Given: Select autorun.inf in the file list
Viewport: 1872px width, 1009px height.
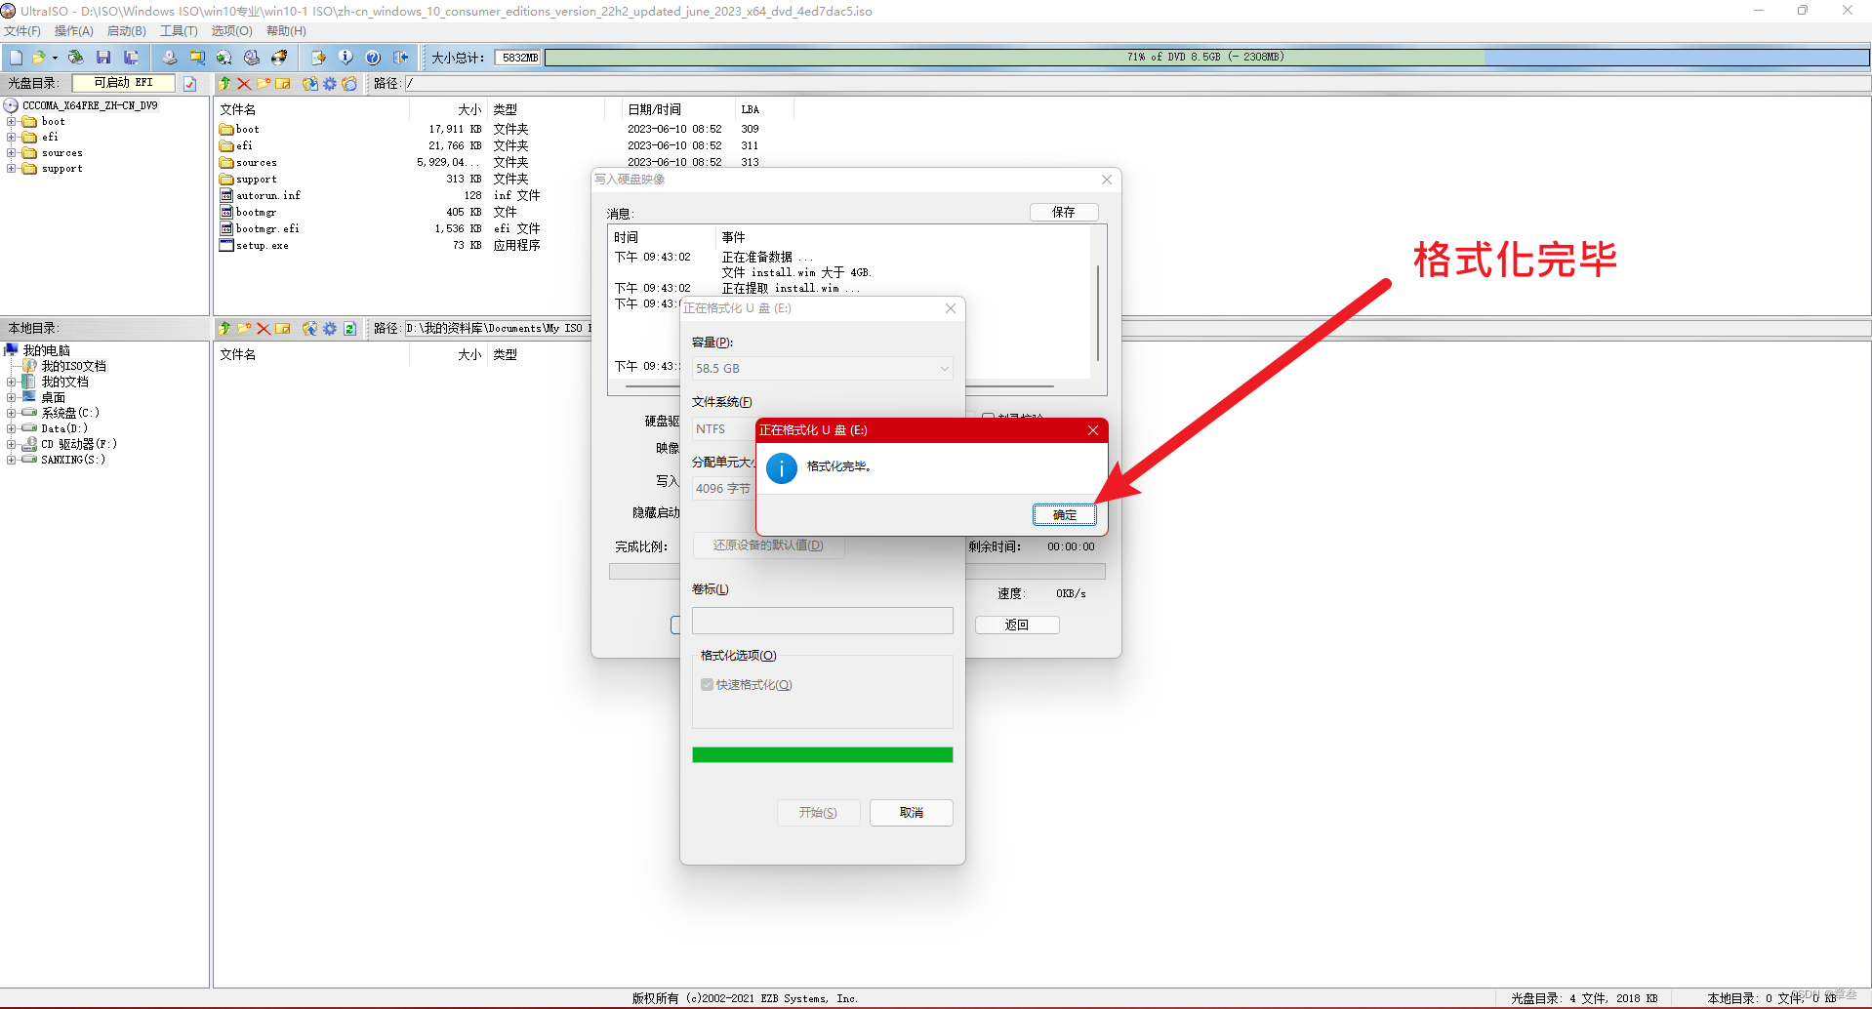Looking at the screenshot, I should tap(268, 196).
